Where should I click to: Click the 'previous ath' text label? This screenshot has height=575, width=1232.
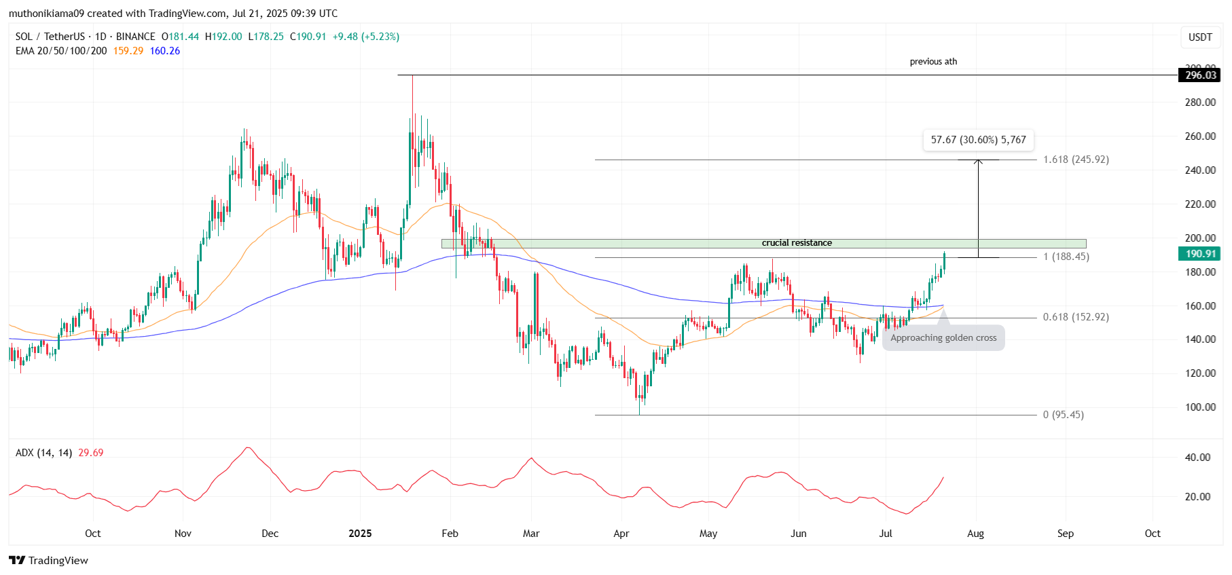coord(932,62)
